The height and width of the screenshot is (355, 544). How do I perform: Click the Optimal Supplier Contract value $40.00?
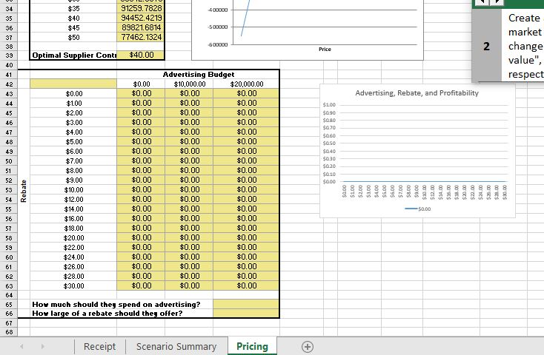tap(141, 55)
